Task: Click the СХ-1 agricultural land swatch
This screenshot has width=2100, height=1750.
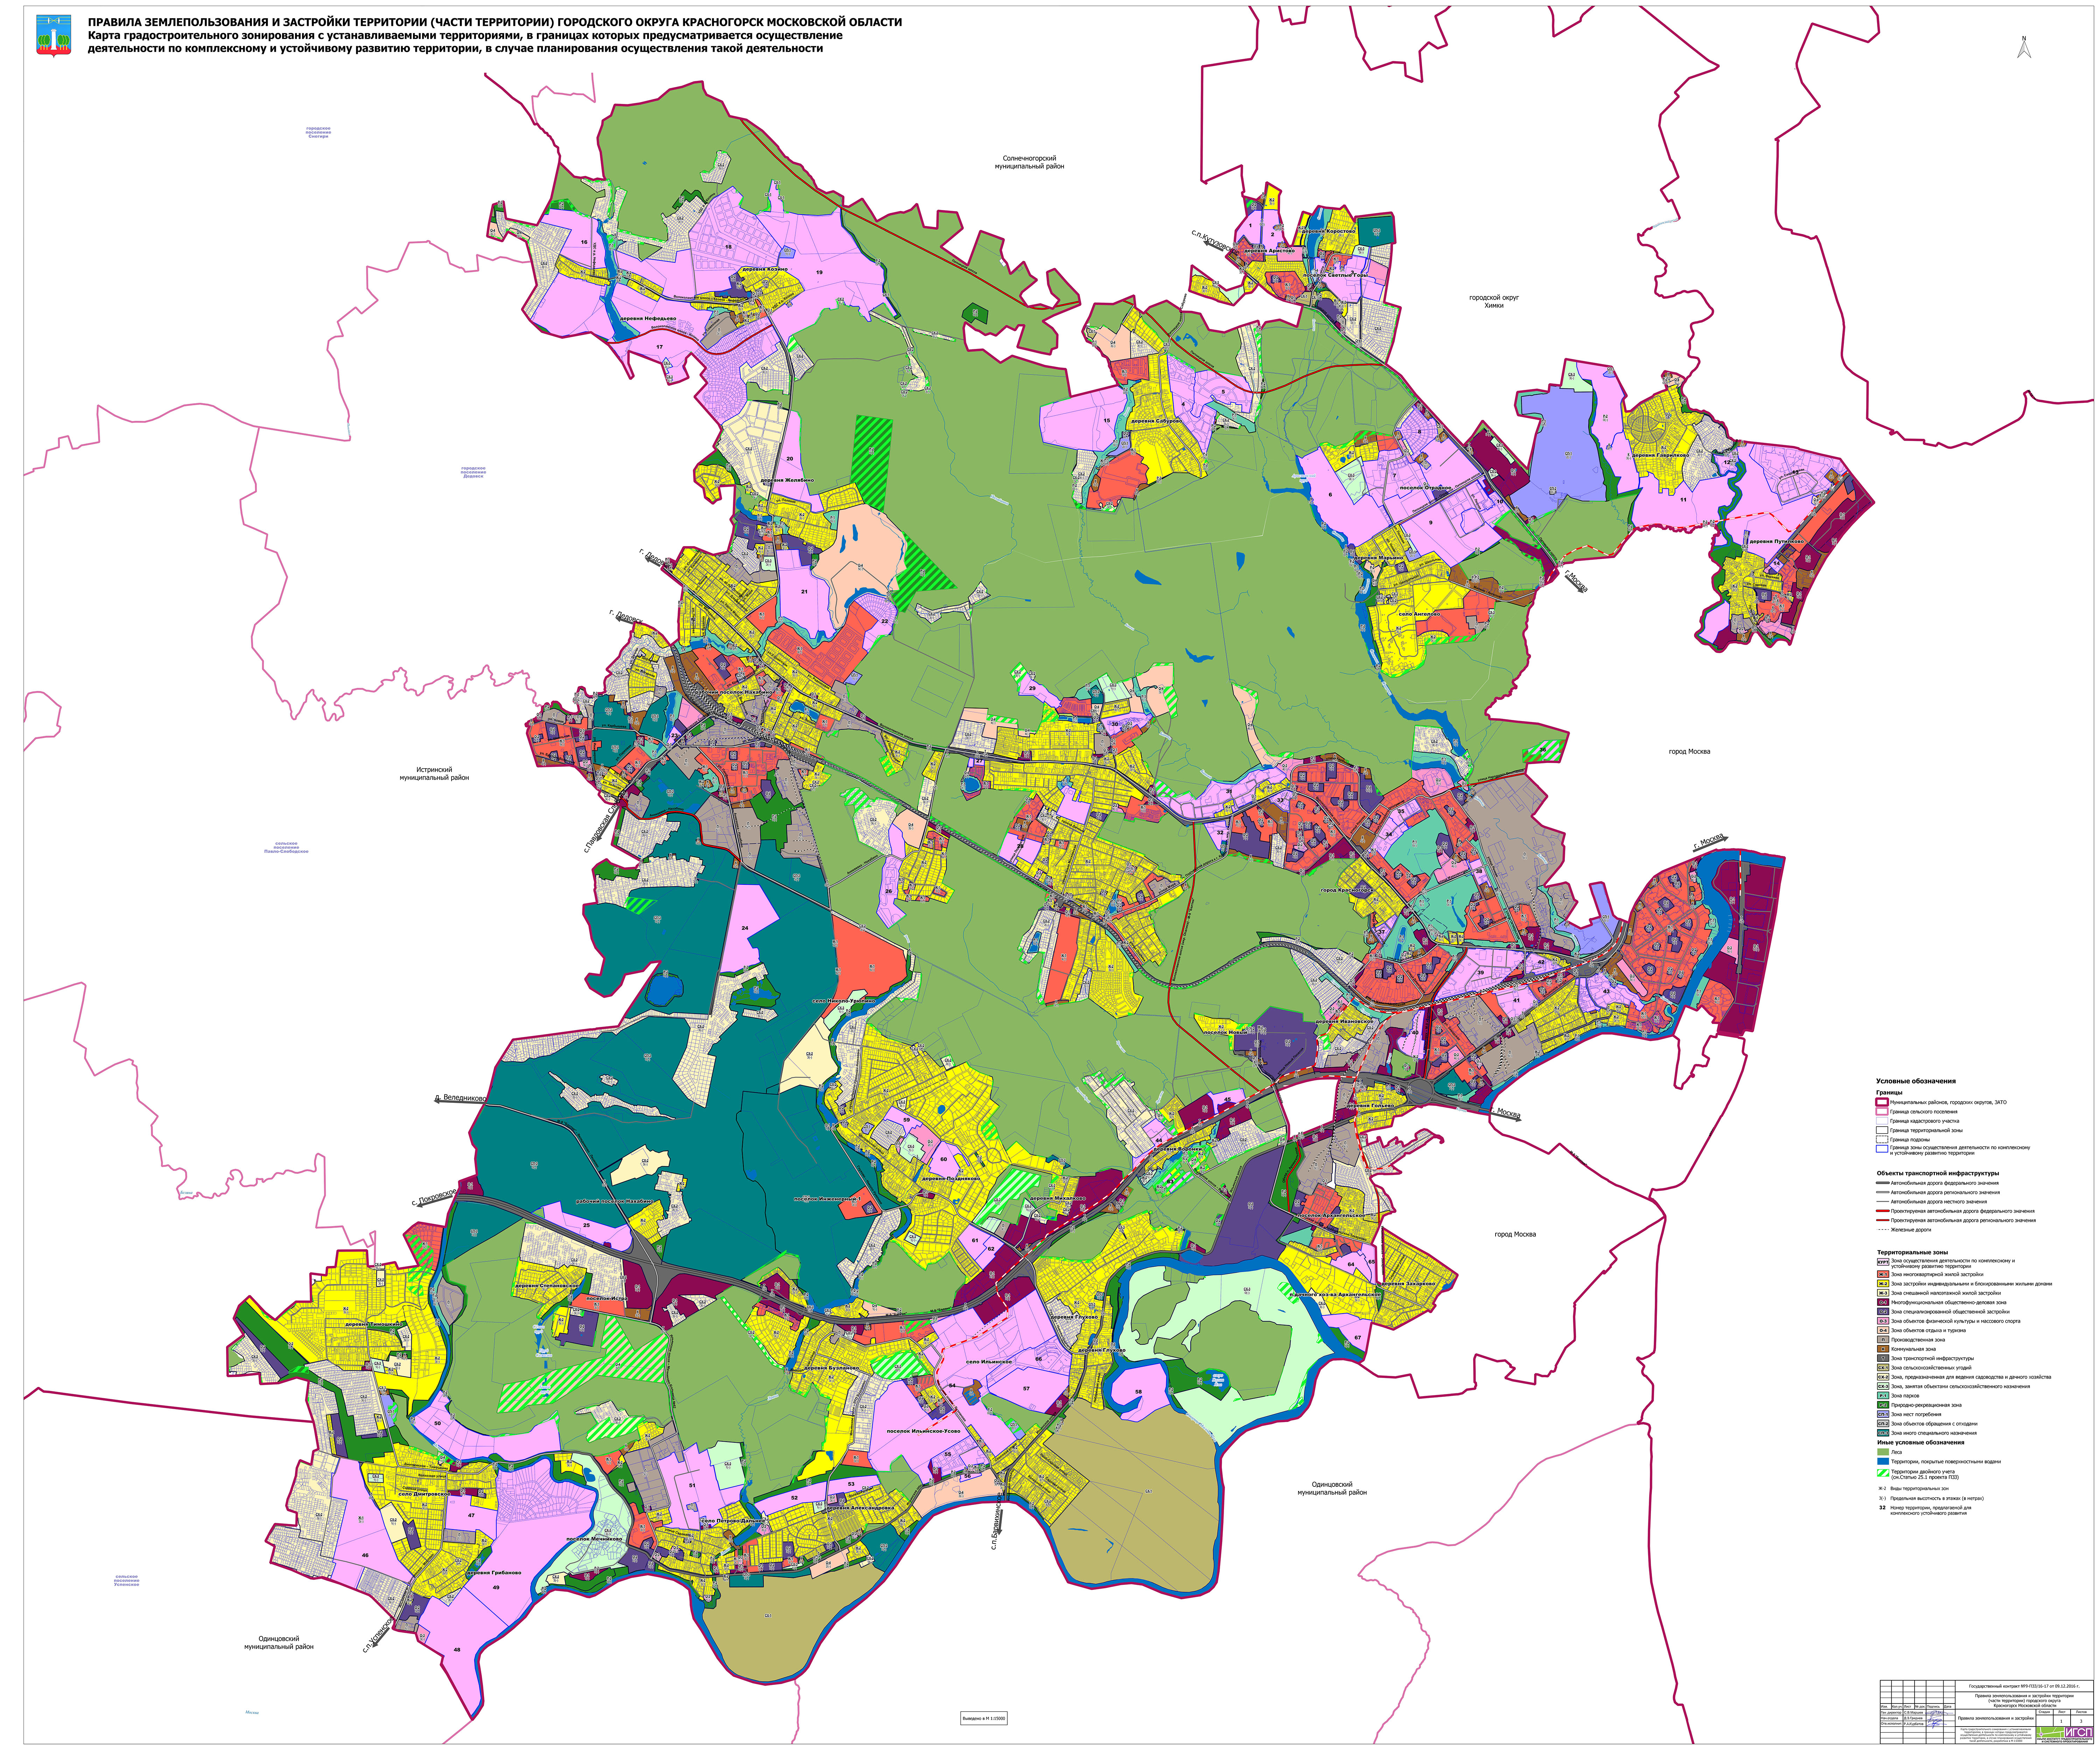Action: point(1883,1368)
